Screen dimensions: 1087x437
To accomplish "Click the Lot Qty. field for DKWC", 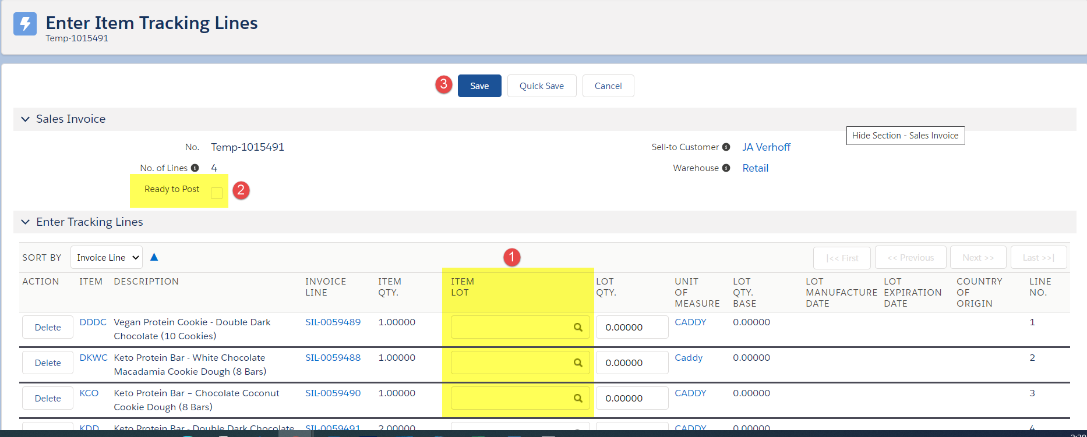I will click(632, 363).
